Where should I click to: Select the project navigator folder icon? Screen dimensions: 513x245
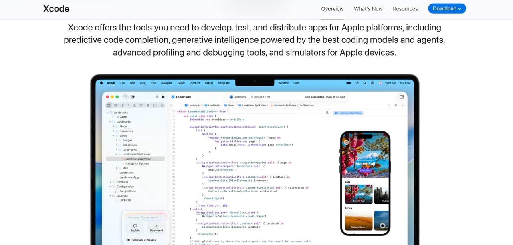coord(109,106)
